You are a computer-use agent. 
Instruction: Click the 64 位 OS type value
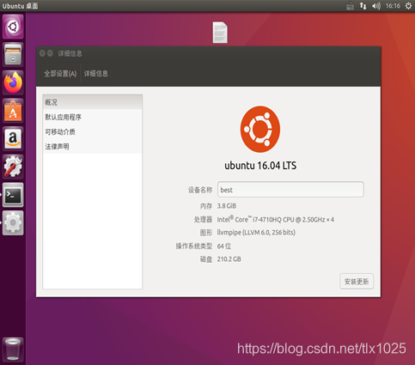224,246
